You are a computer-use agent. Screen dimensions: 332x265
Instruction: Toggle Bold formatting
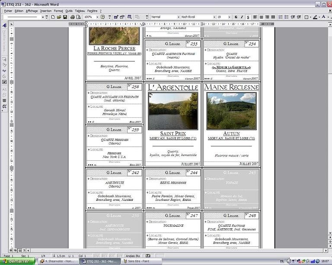tap(236, 17)
